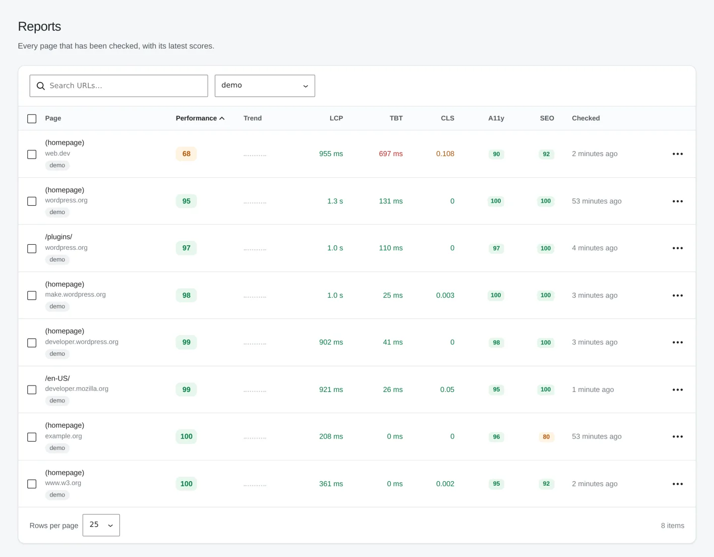Viewport: 714px width, 557px height.
Task: Select the www.w3.org row checkbox
Action: coord(32,484)
